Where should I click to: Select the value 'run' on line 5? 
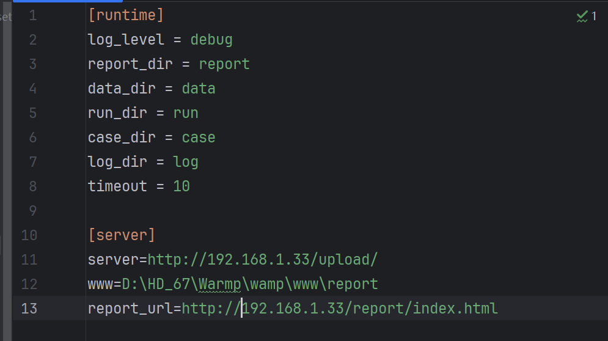(186, 113)
